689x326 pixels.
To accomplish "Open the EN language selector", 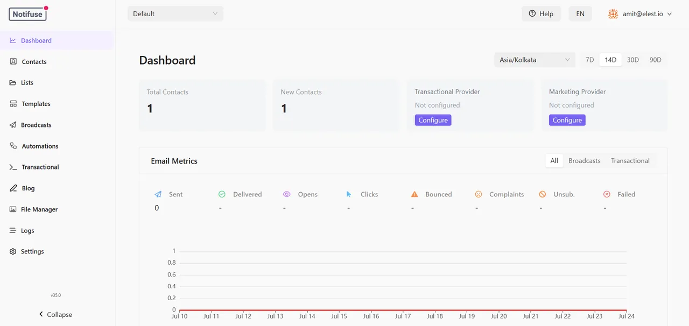I will (x=580, y=14).
